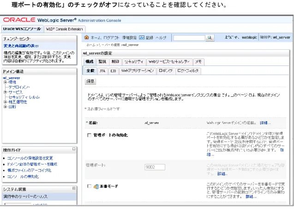The image size is (295, 212).
Task: Select the 制御 tab
Action: tap(115, 62)
